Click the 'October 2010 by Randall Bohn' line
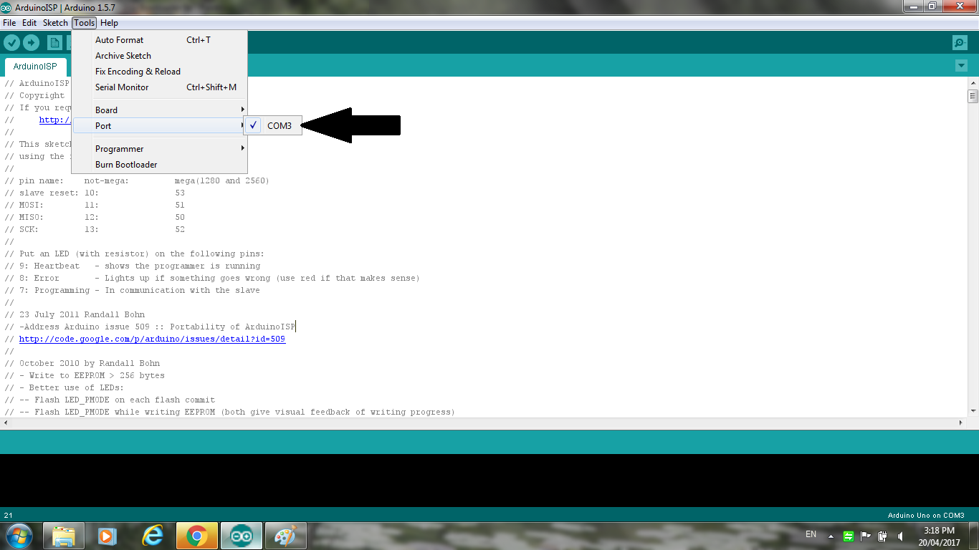The image size is (979, 550). pos(82,363)
